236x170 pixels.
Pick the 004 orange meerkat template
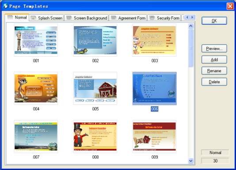coord(36,88)
